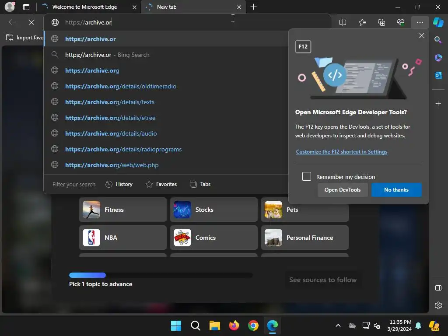Viewport: 448px width, 336px height.
Task: Open Outlook in the sidebar
Action: coord(438,75)
